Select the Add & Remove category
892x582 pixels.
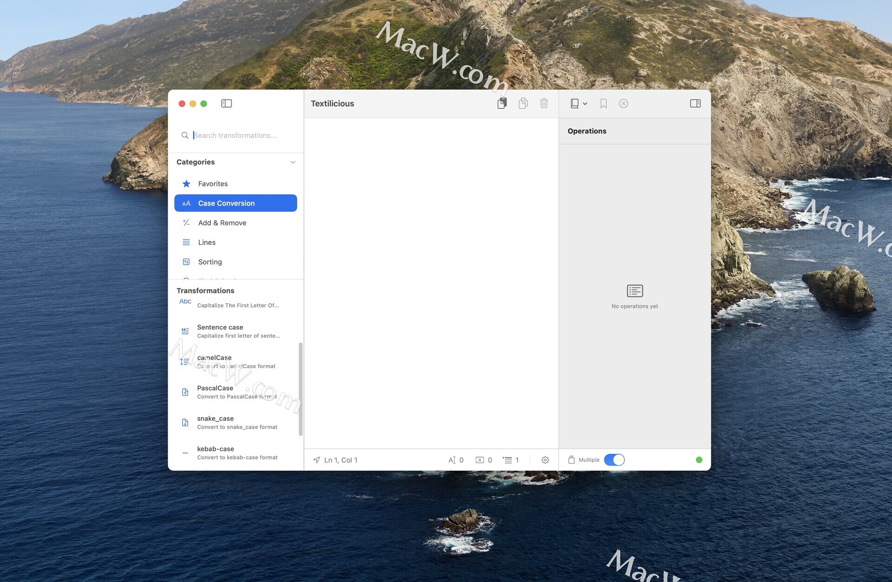[222, 223]
